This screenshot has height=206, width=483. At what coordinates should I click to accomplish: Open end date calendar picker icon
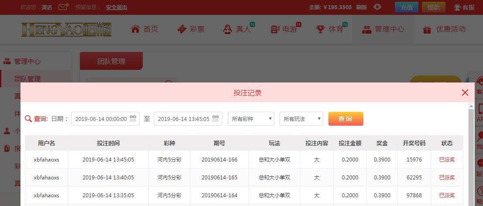216,119
